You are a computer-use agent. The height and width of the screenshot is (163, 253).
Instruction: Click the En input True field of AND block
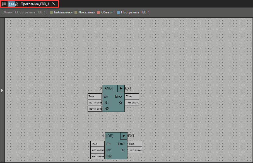tap(95, 96)
